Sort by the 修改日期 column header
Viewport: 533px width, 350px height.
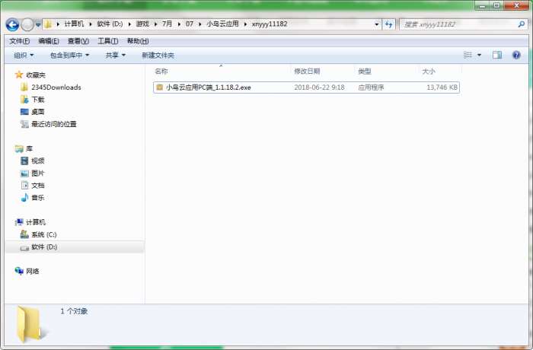click(x=307, y=72)
